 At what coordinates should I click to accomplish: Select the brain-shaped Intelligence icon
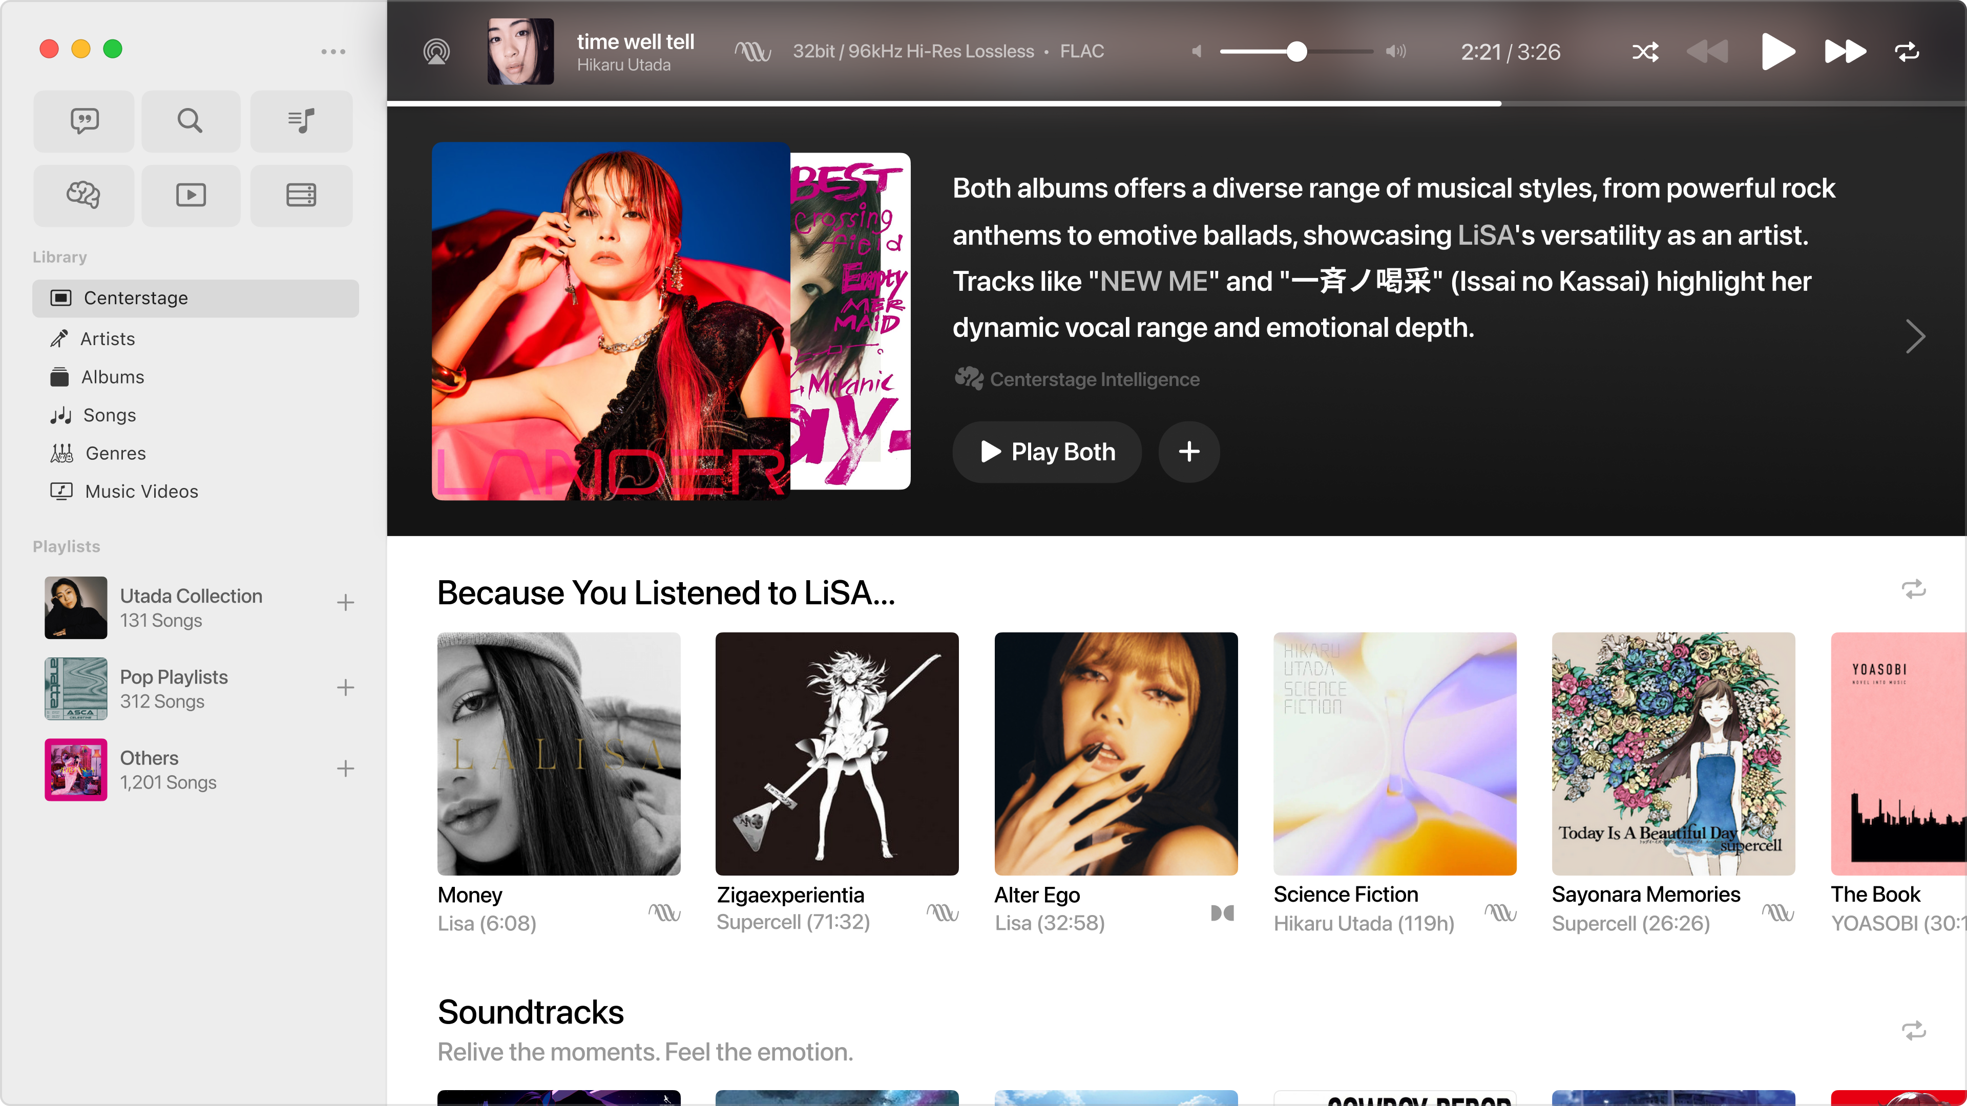point(83,196)
